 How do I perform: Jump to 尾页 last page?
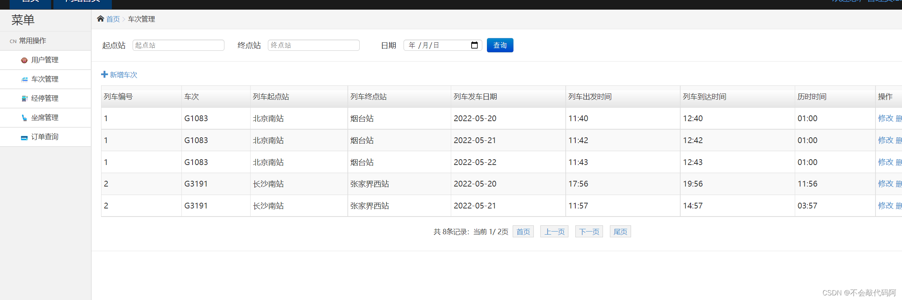[620, 232]
